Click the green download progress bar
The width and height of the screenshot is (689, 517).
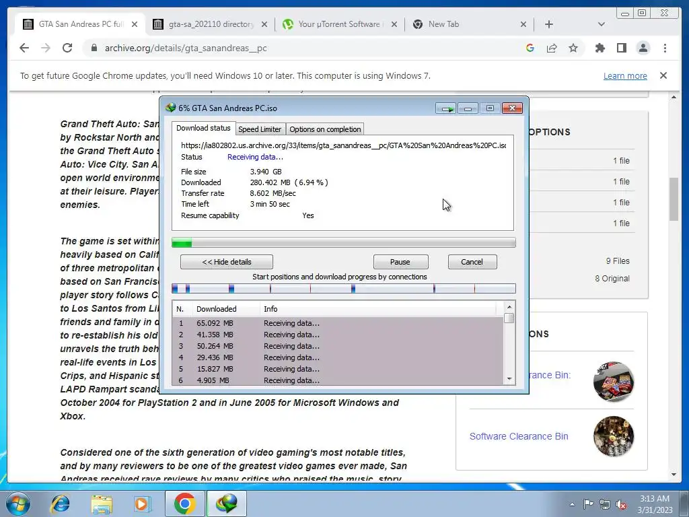pyautogui.click(x=344, y=242)
